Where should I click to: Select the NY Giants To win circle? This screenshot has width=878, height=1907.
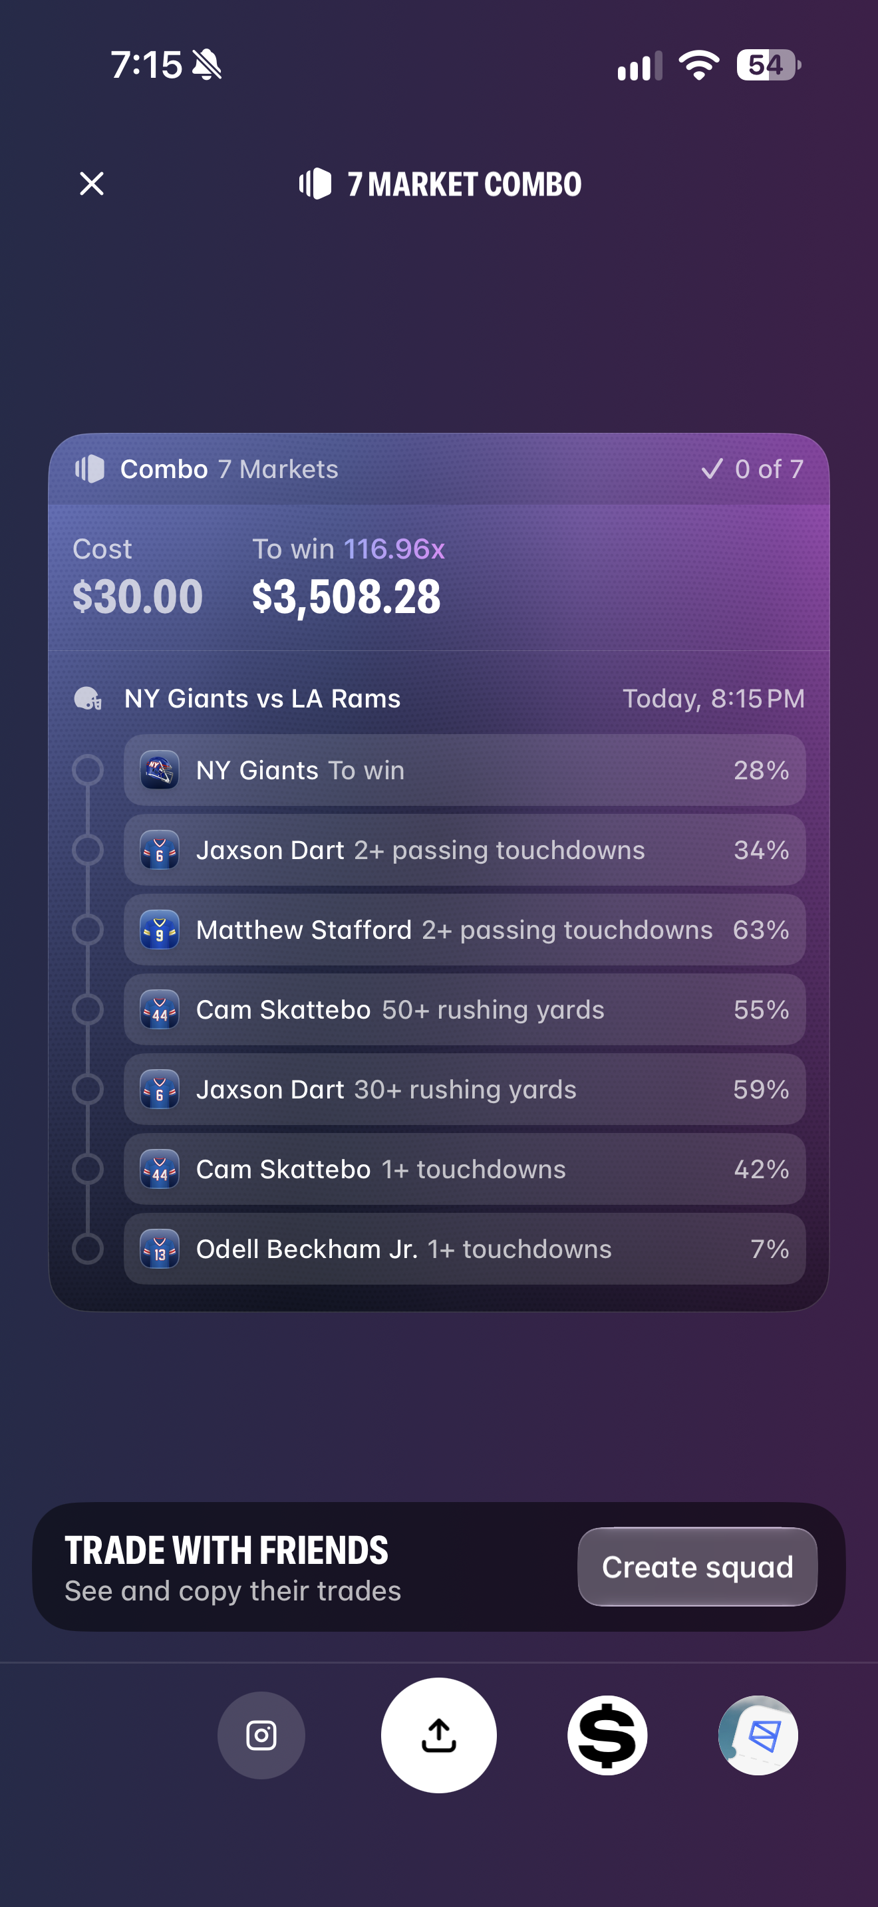click(87, 770)
